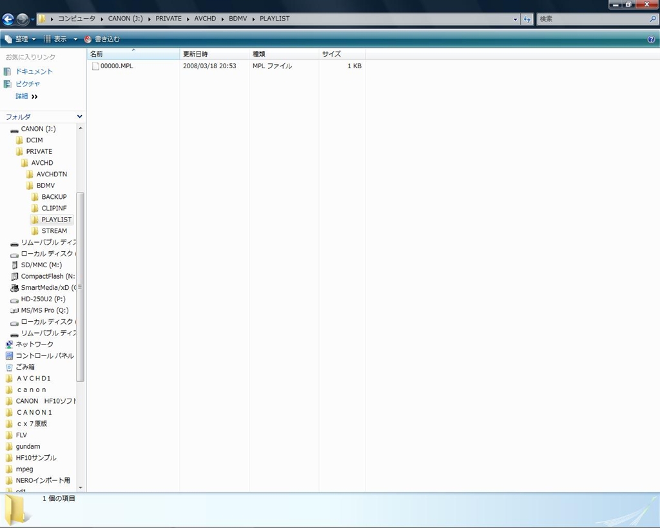Image resolution: width=660 pixels, height=528 pixels.
Task: Open Help with the question mark icon
Action: point(651,39)
